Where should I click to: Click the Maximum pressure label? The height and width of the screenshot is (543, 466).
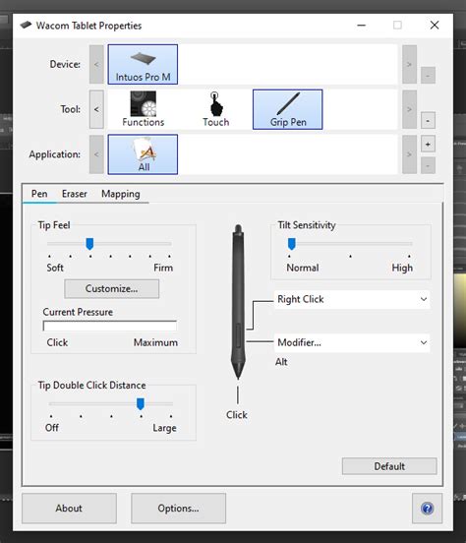155,342
